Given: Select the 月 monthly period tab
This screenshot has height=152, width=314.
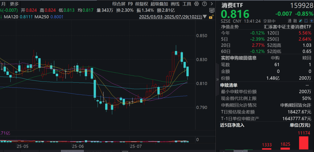Looking at the screenshot, I should pos(4,4).
